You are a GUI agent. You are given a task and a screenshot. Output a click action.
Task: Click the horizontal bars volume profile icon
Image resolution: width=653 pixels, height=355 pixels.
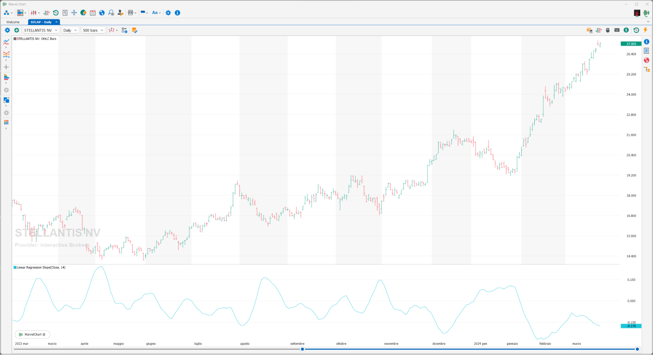[6, 77]
